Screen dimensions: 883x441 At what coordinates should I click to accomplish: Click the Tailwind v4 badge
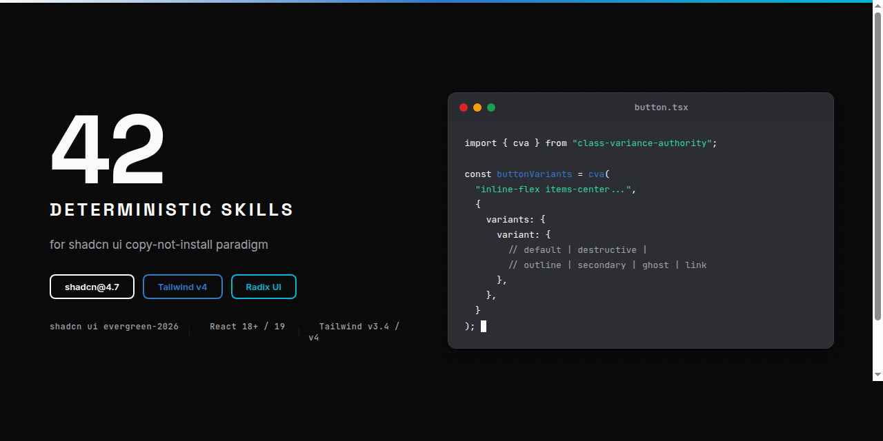[183, 287]
